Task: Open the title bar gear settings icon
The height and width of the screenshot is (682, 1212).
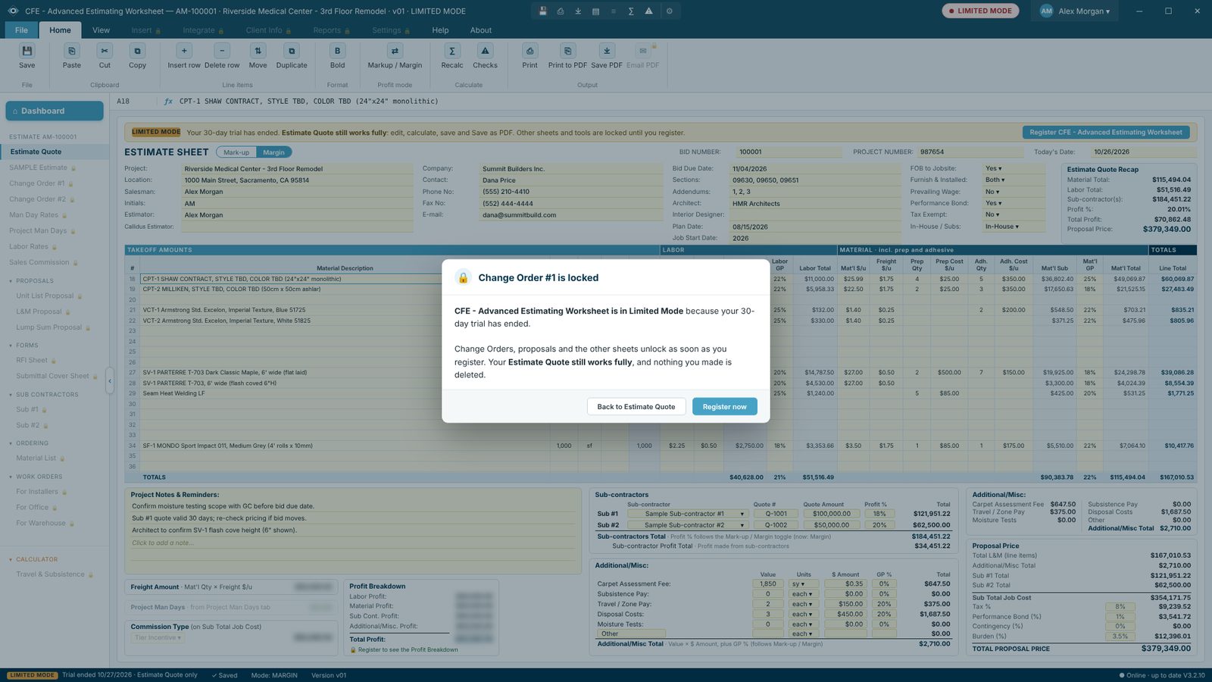Action: point(669,11)
